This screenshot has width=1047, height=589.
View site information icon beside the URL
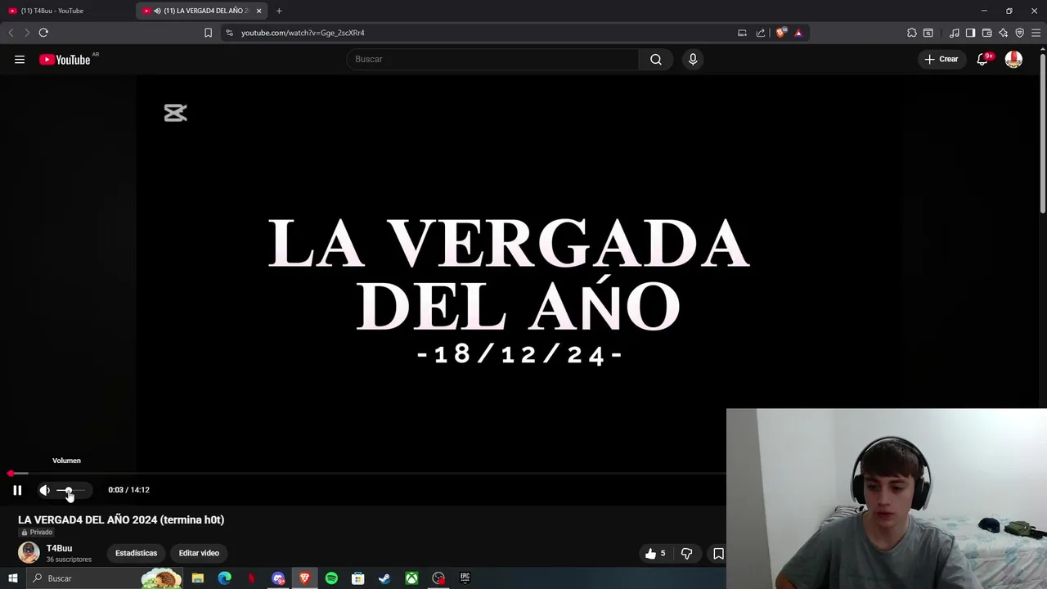click(229, 33)
